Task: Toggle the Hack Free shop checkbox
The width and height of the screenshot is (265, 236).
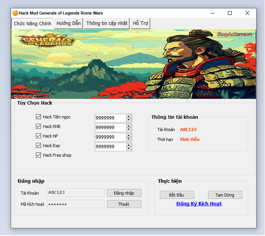Action: [x=38, y=155]
